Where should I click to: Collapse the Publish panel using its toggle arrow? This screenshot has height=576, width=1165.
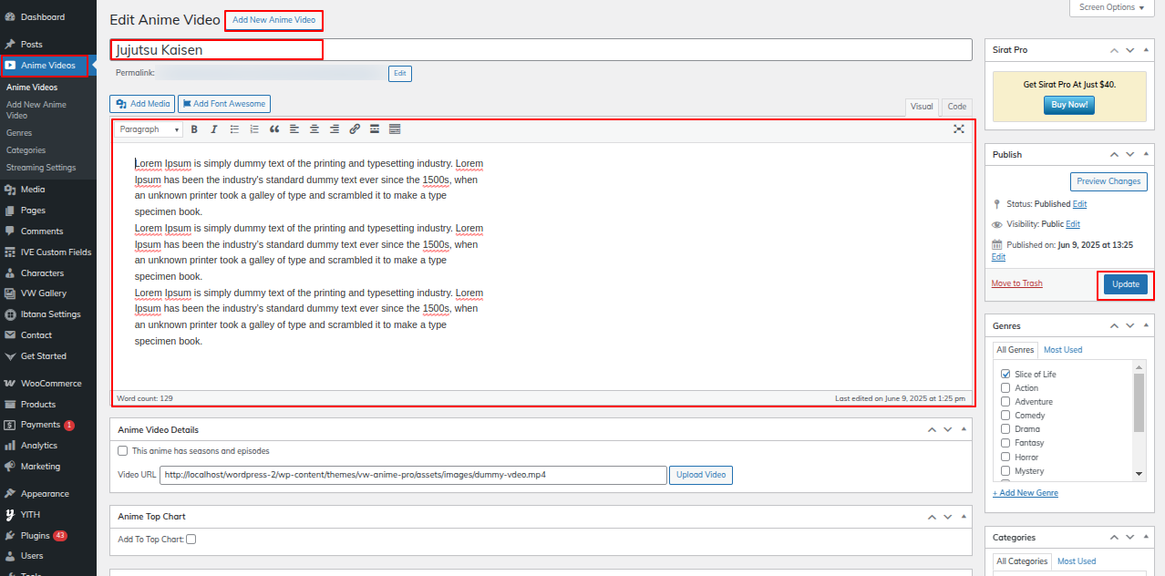coord(1147,155)
